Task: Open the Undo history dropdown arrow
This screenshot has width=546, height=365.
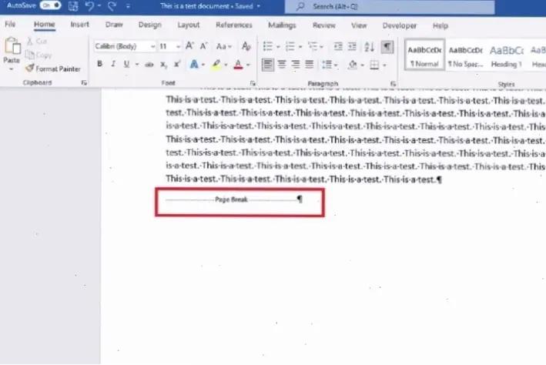Action: pyautogui.click(x=99, y=6)
